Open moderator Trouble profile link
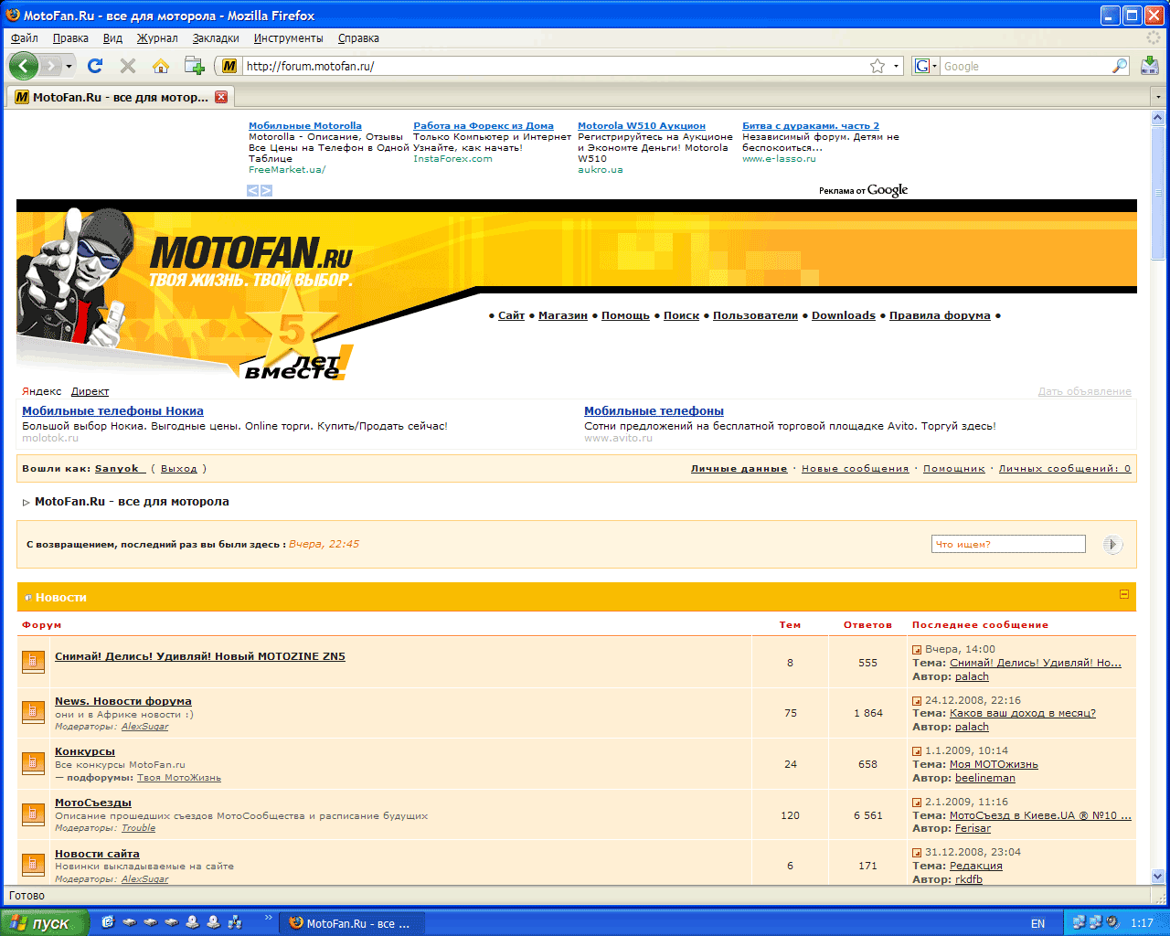This screenshot has width=1170, height=936. pyautogui.click(x=139, y=828)
